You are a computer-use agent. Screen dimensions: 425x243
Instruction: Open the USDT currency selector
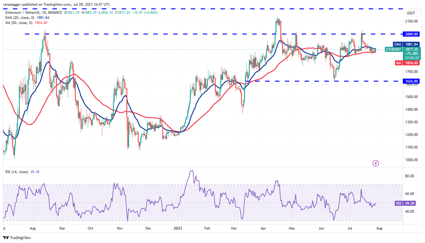412,13
